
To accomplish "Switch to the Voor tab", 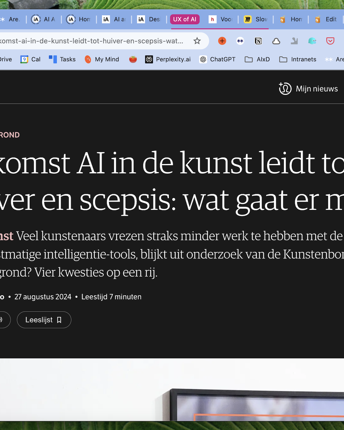I will click(x=221, y=19).
